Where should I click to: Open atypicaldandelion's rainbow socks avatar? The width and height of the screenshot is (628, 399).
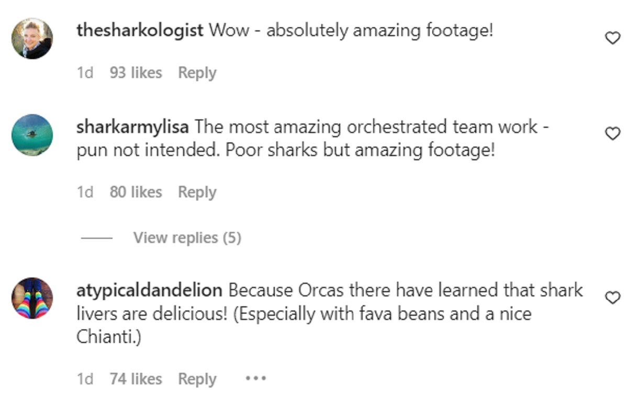[32, 298]
